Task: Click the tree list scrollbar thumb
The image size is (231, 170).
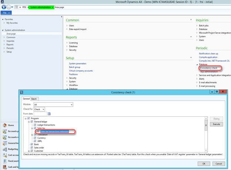Action: (206, 125)
